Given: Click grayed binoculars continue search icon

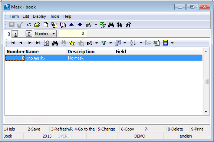Looking at the screenshot, I should click(x=63, y=43).
